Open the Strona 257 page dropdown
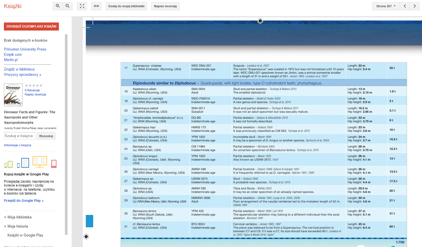The height and width of the screenshot is (247, 422). pos(386,6)
